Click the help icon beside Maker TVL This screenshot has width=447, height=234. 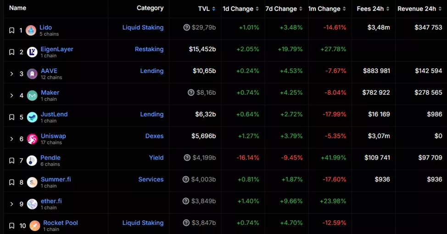[191, 93]
